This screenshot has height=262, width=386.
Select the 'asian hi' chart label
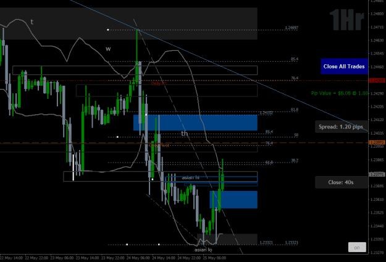coord(191,177)
